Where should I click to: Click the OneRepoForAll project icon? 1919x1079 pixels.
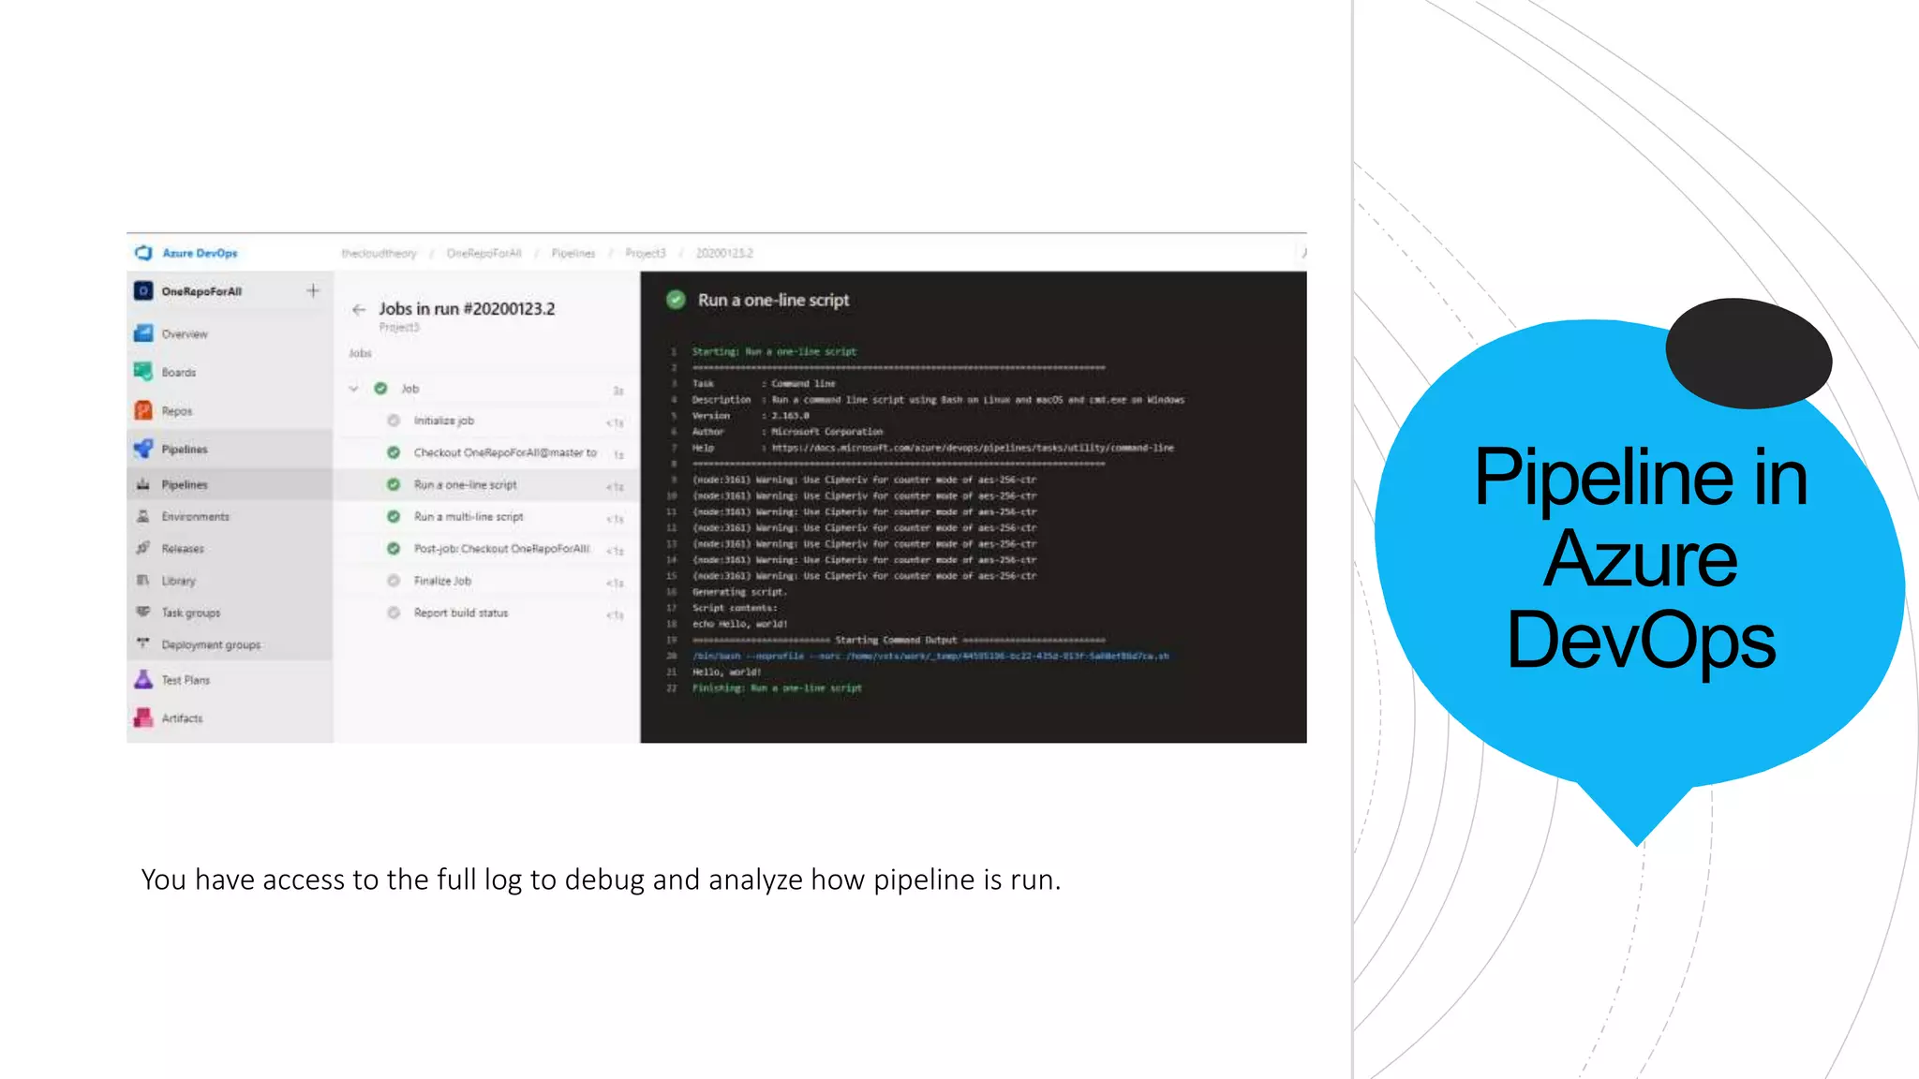coord(143,291)
